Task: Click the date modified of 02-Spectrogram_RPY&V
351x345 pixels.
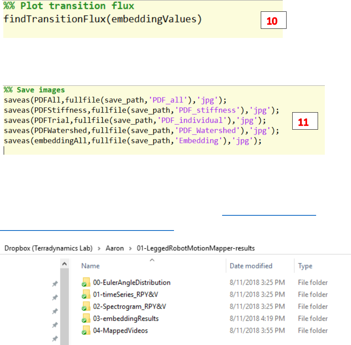Action: point(257,306)
